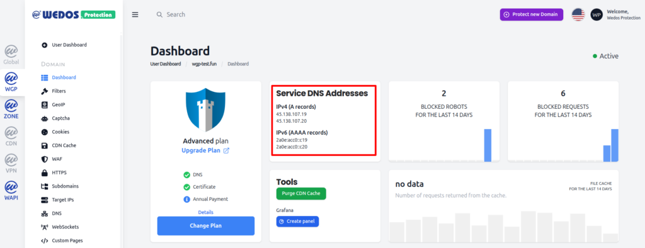Select WGP in the service rail
Image resolution: width=645 pixels, height=248 pixels.
[11, 82]
